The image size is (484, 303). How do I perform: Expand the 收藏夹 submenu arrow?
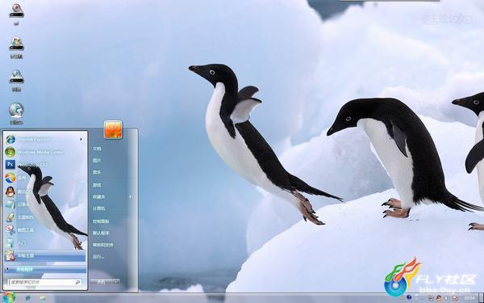pos(131,196)
